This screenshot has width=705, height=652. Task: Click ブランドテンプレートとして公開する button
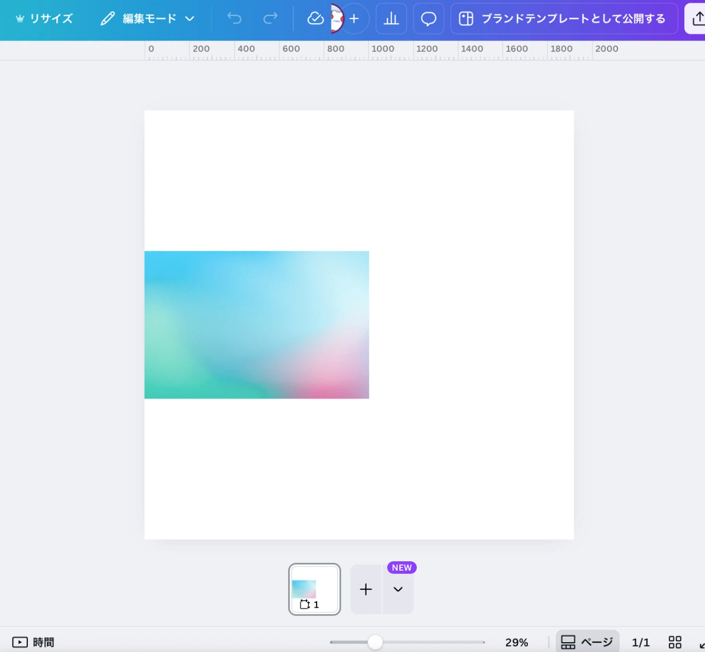click(x=563, y=19)
